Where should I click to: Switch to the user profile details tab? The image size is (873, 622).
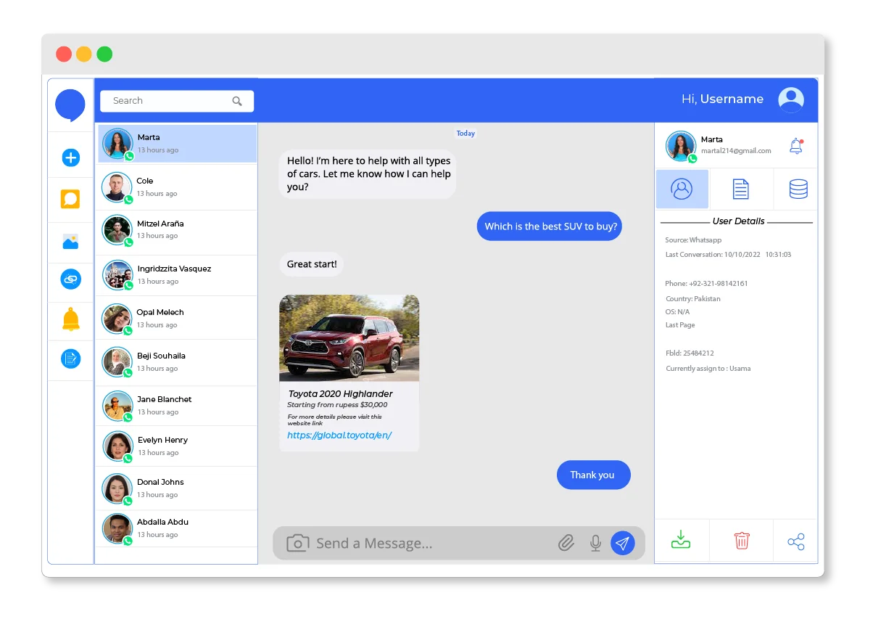[682, 189]
